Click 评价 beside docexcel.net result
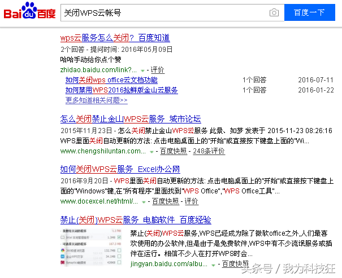This screenshot has height=278, width=342. coord(191,201)
